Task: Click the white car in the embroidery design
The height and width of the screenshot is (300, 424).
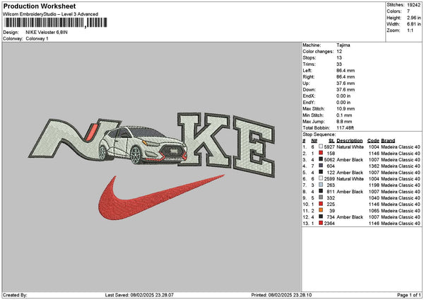Action: [x=143, y=145]
